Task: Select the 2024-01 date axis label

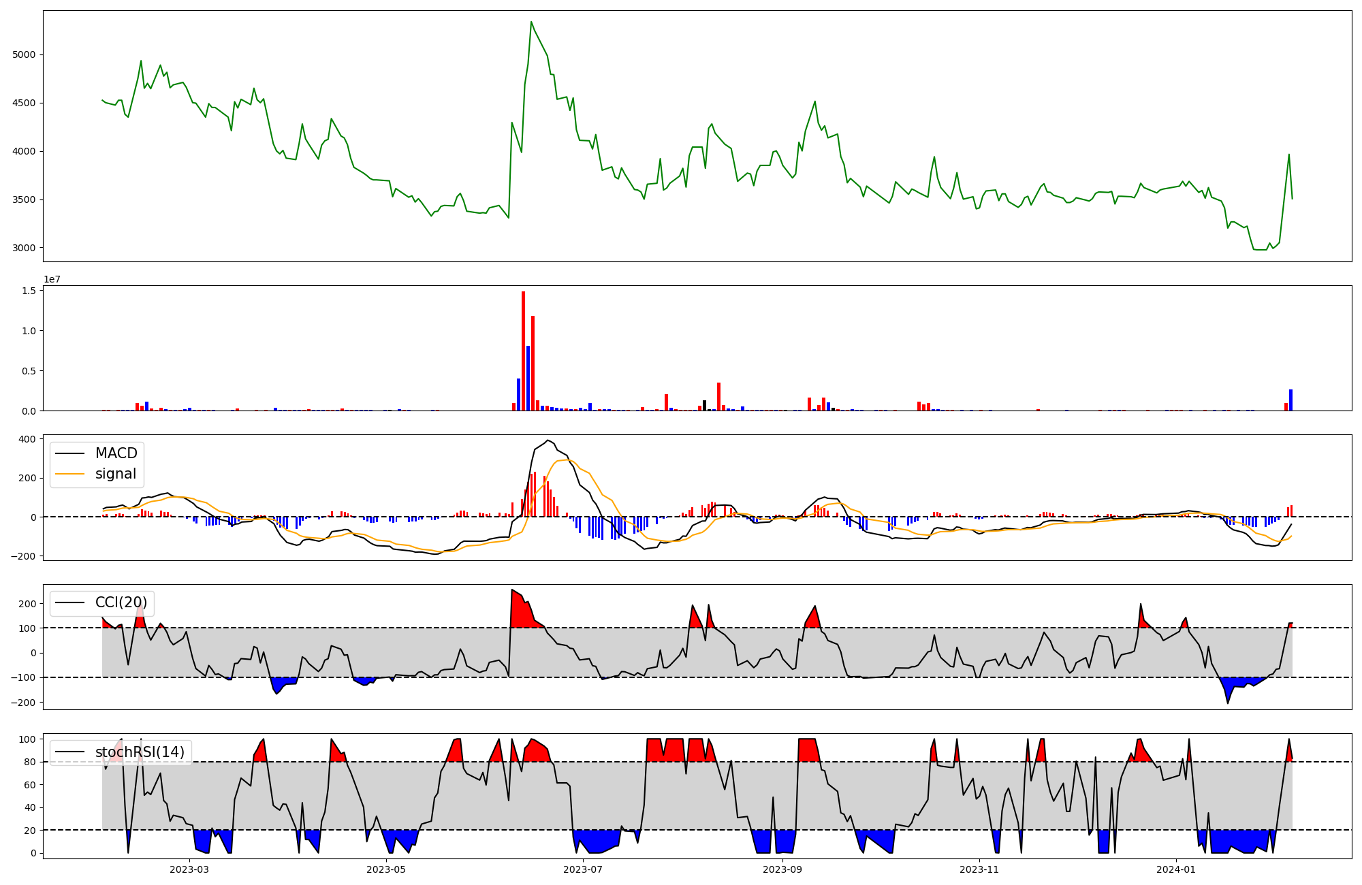Action: pyautogui.click(x=1176, y=869)
